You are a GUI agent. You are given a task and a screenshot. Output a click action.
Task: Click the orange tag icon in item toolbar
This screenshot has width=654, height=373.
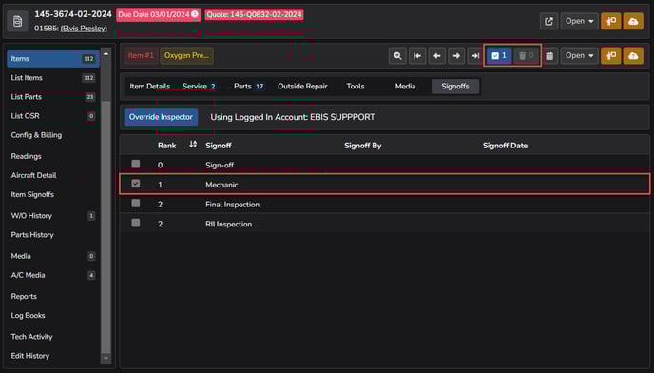click(611, 55)
